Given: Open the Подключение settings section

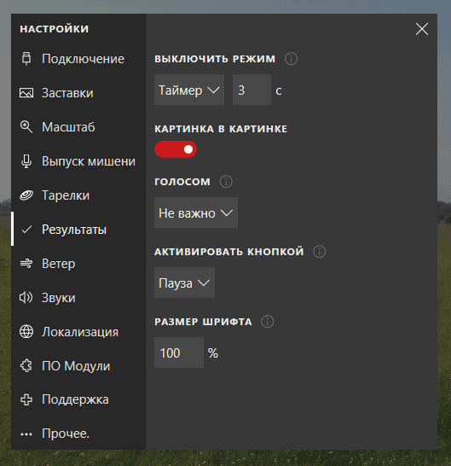Looking at the screenshot, I should pyautogui.click(x=78, y=59).
